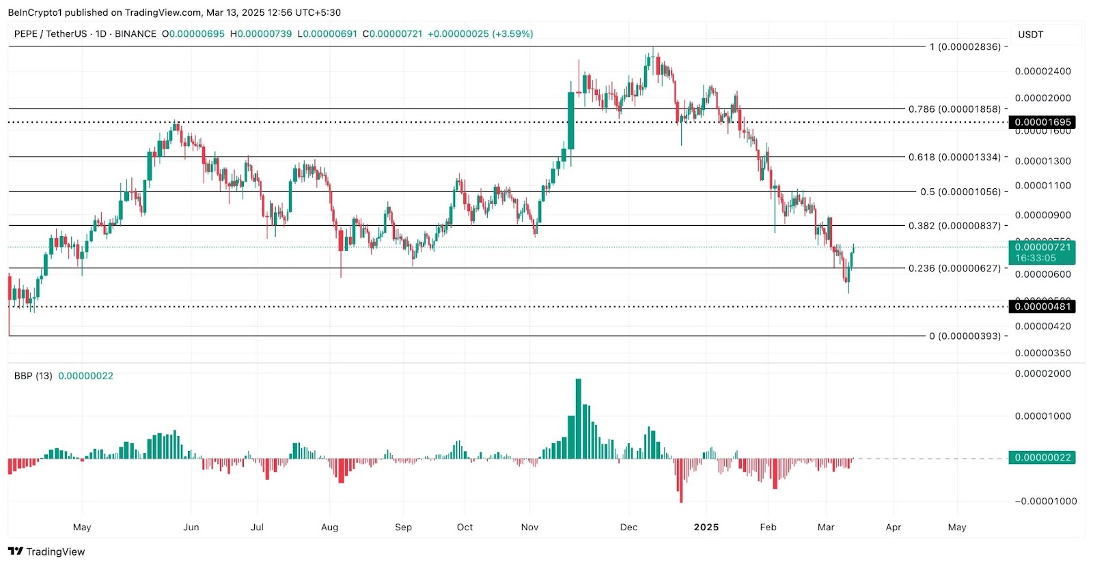
Task: Open the USDT currency selector
Action: coord(1030,34)
